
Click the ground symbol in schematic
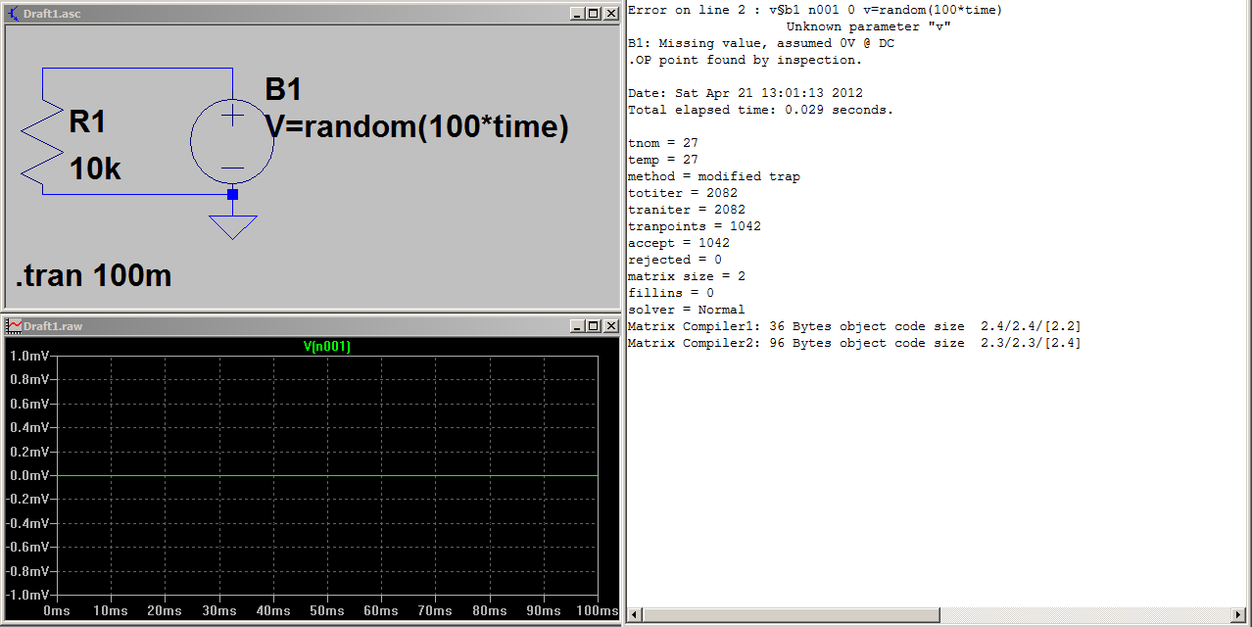tap(232, 227)
